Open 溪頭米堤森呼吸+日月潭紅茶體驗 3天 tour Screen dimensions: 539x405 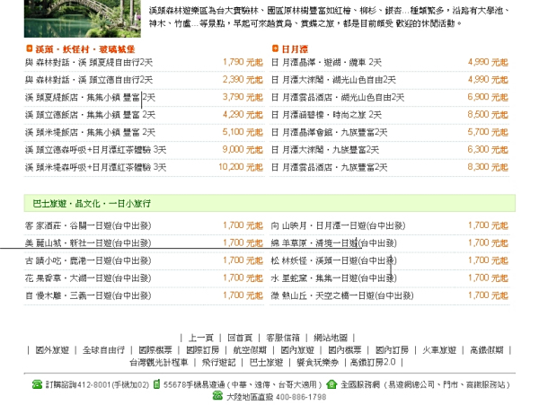[x=95, y=167]
